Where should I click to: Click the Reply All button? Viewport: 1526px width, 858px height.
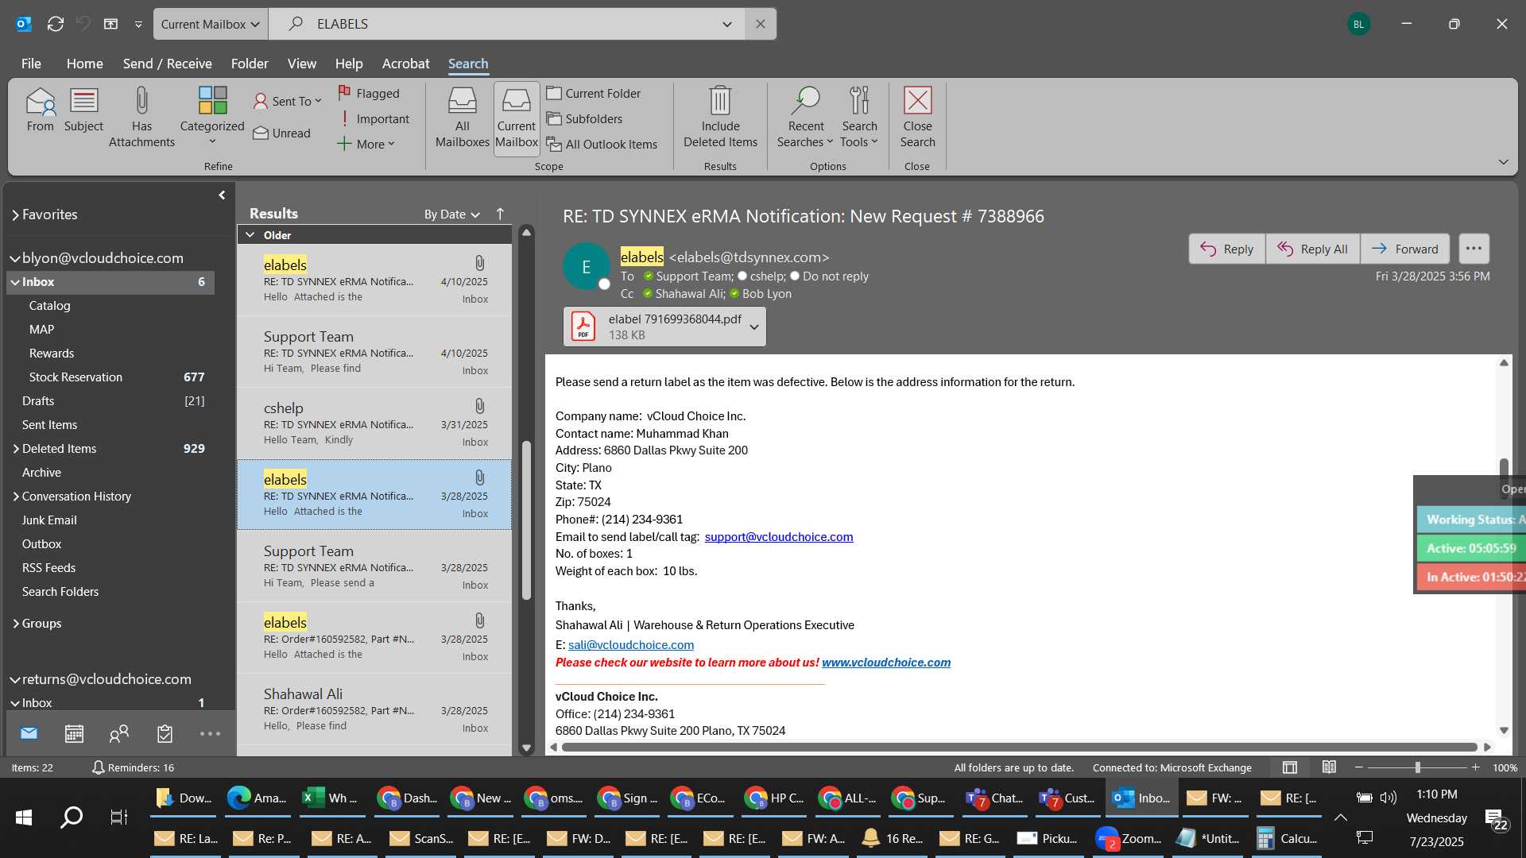(1312, 249)
